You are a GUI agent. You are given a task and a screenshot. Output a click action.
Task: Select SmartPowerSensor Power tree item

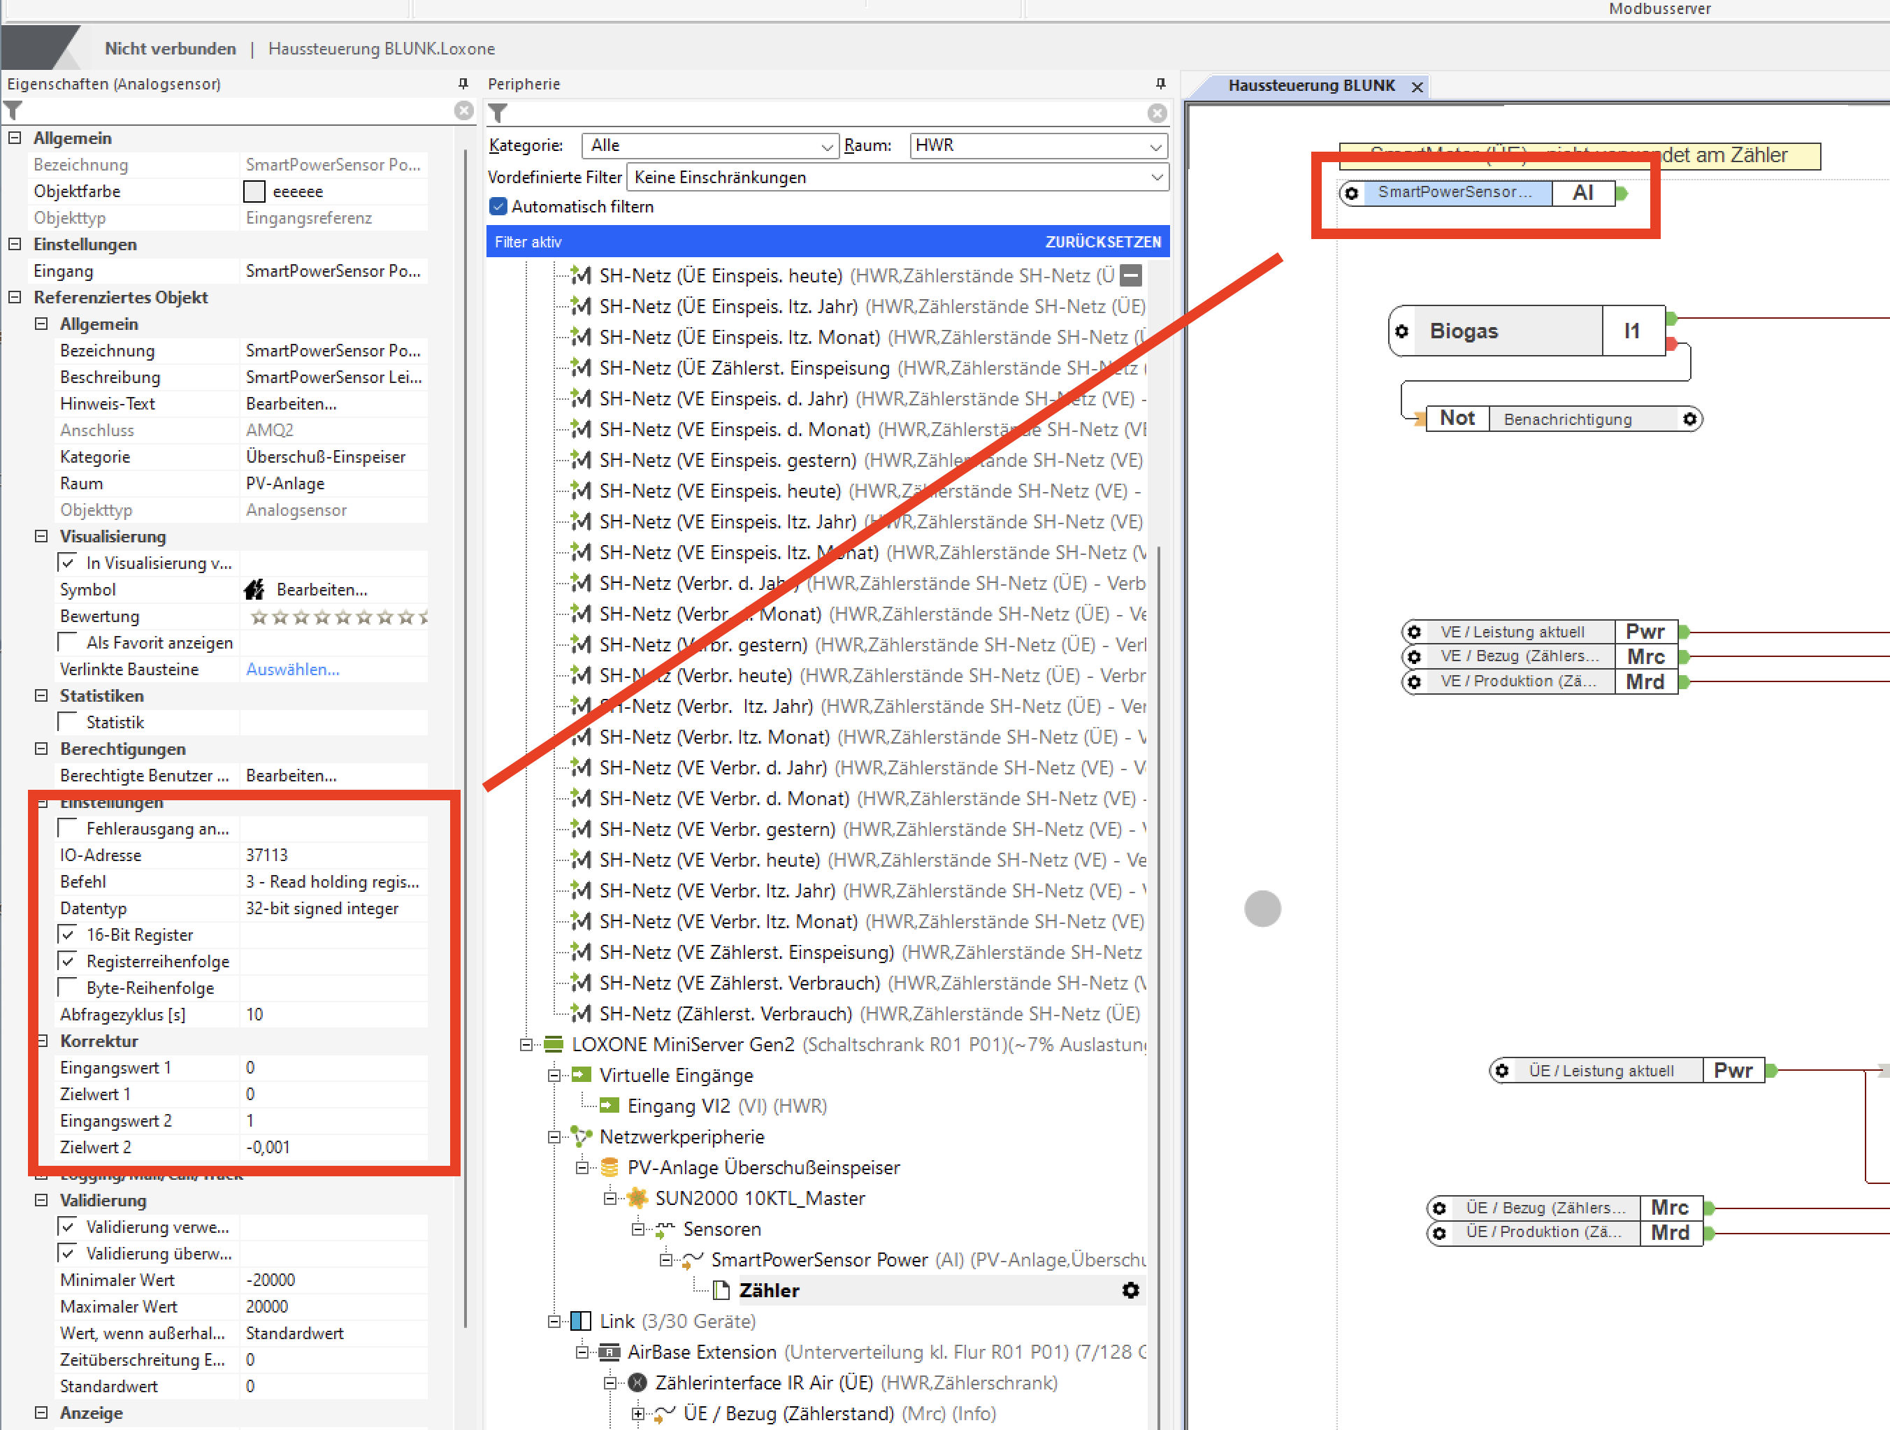pos(818,1260)
